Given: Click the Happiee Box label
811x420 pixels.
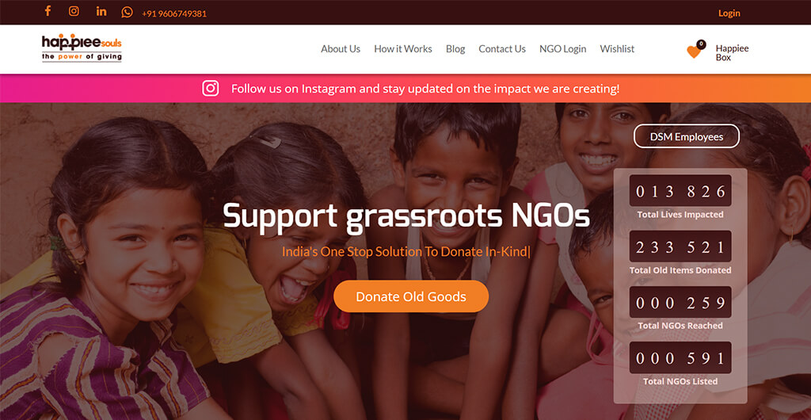Looking at the screenshot, I should [732, 53].
